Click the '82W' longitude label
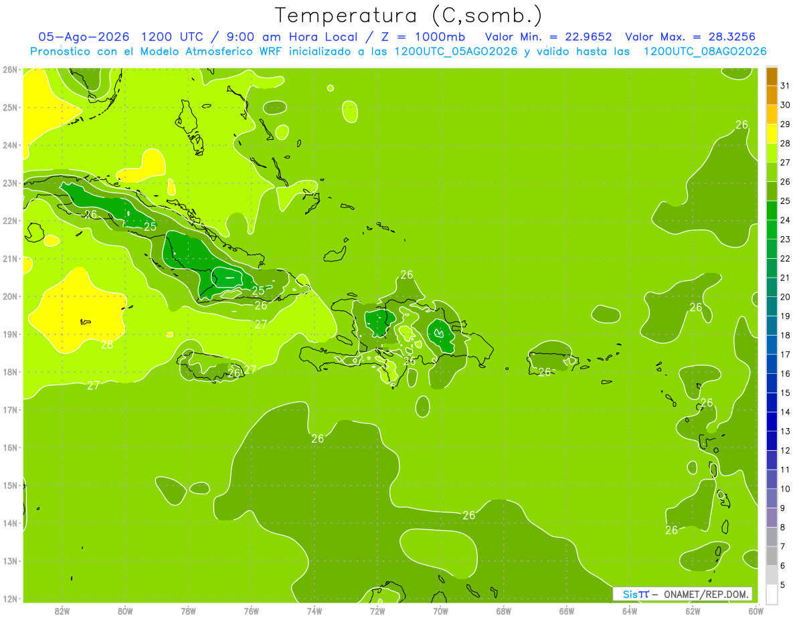 tap(62, 611)
